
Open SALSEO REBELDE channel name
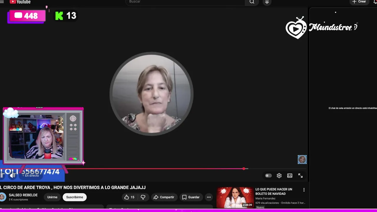[23, 195]
